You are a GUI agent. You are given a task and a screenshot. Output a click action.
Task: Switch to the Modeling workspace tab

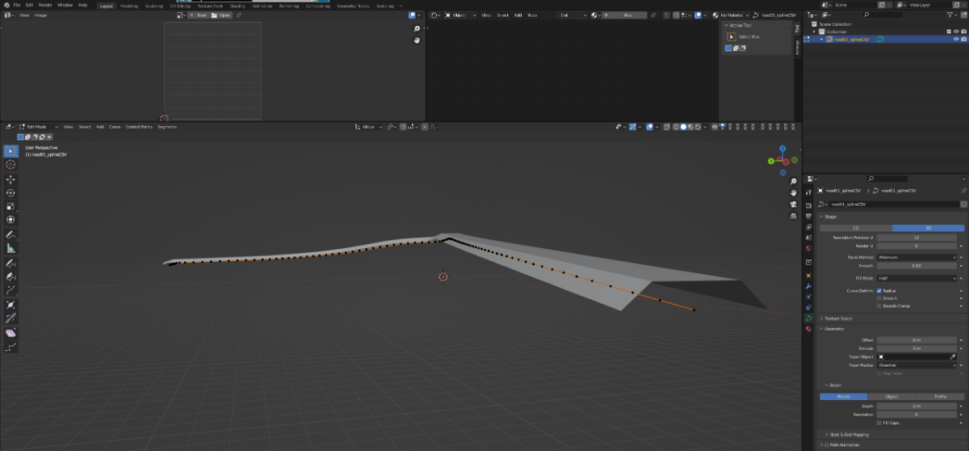(x=129, y=6)
